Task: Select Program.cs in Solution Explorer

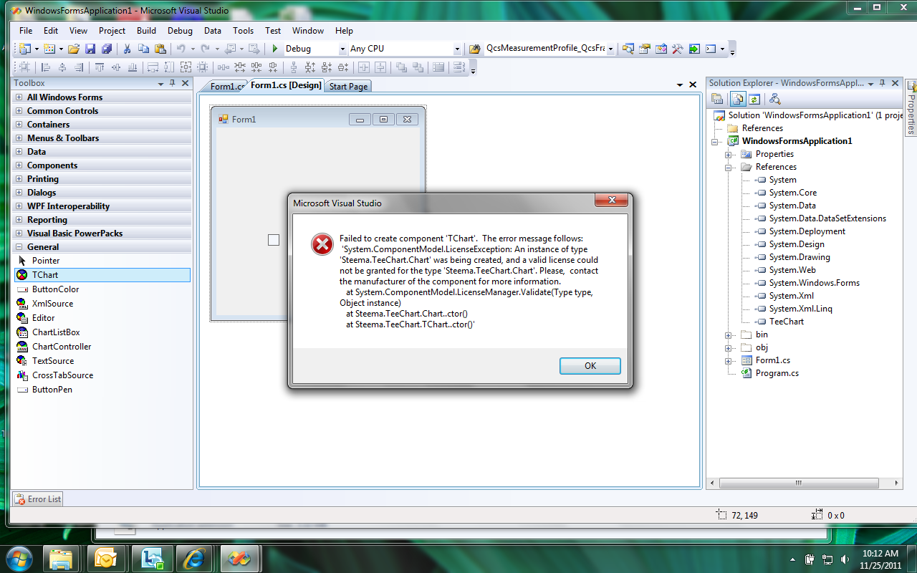Action: (777, 373)
